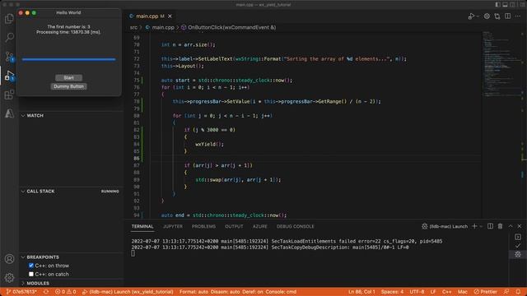
Task: Select the debug gear terminal in the side list
Action: (x=518, y=254)
